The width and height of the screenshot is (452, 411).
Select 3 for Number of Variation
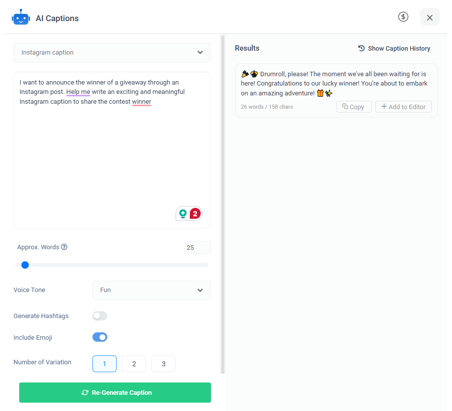pos(163,364)
